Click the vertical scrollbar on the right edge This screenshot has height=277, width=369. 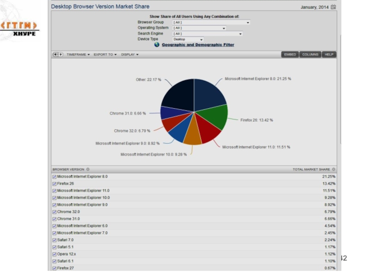tap(340, 90)
